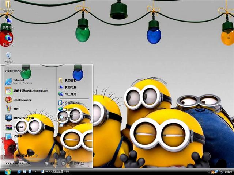This screenshot has width=234, height=175.
Task: Open the Recycle Bin desktop icon
Action: point(8,56)
